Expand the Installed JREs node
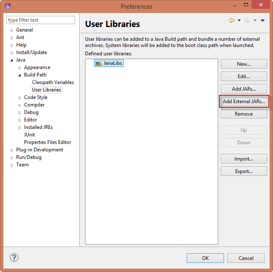Image resolution: width=273 pixels, height=272 pixels. click(x=19, y=128)
